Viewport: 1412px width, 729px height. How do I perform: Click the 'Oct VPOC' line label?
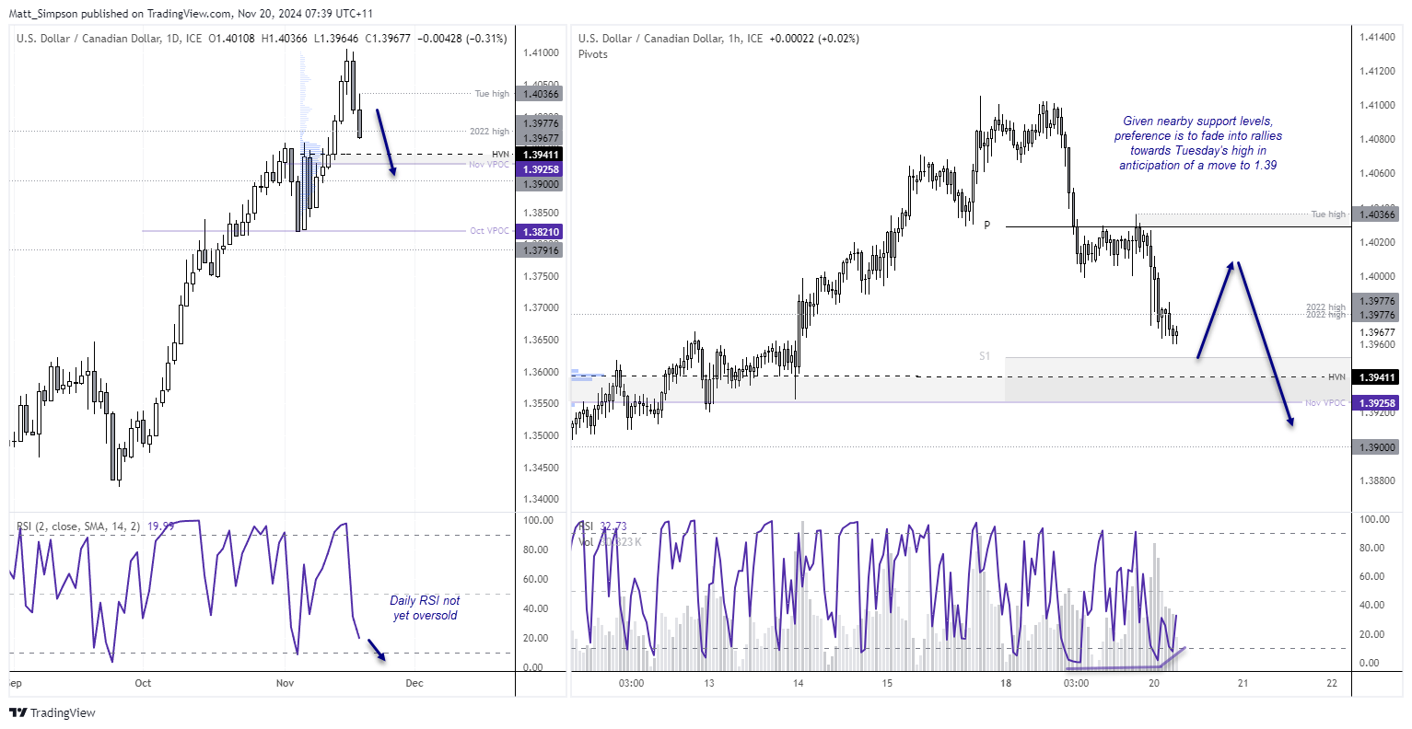(x=489, y=231)
